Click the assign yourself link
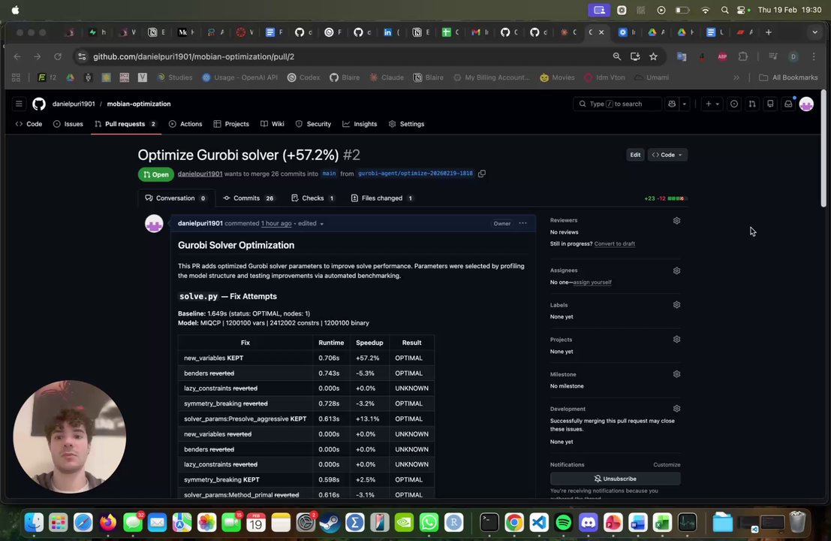The height and width of the screenshot is (541, 831). 592,283
